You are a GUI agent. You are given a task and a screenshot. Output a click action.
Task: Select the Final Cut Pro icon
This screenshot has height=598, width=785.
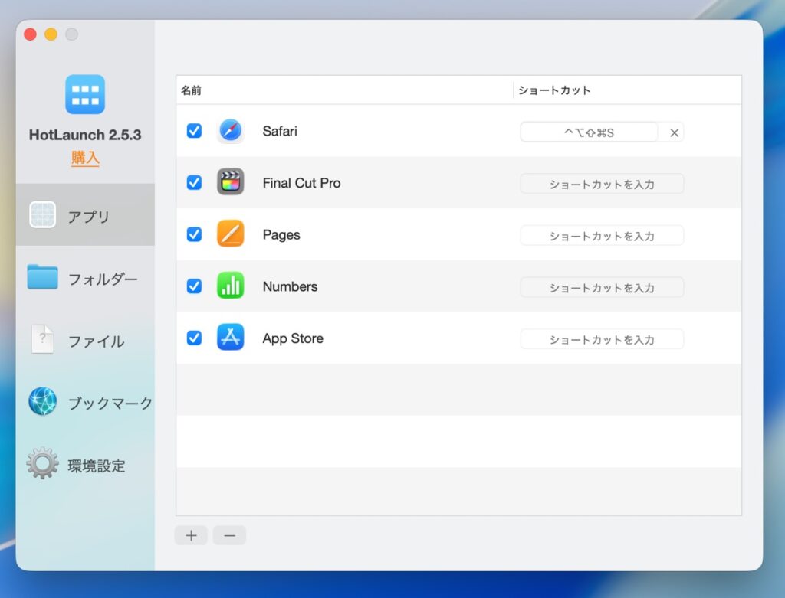point(230,182)
